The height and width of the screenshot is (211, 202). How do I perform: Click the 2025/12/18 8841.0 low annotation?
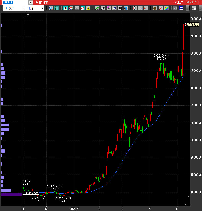(x=63, y=200)
